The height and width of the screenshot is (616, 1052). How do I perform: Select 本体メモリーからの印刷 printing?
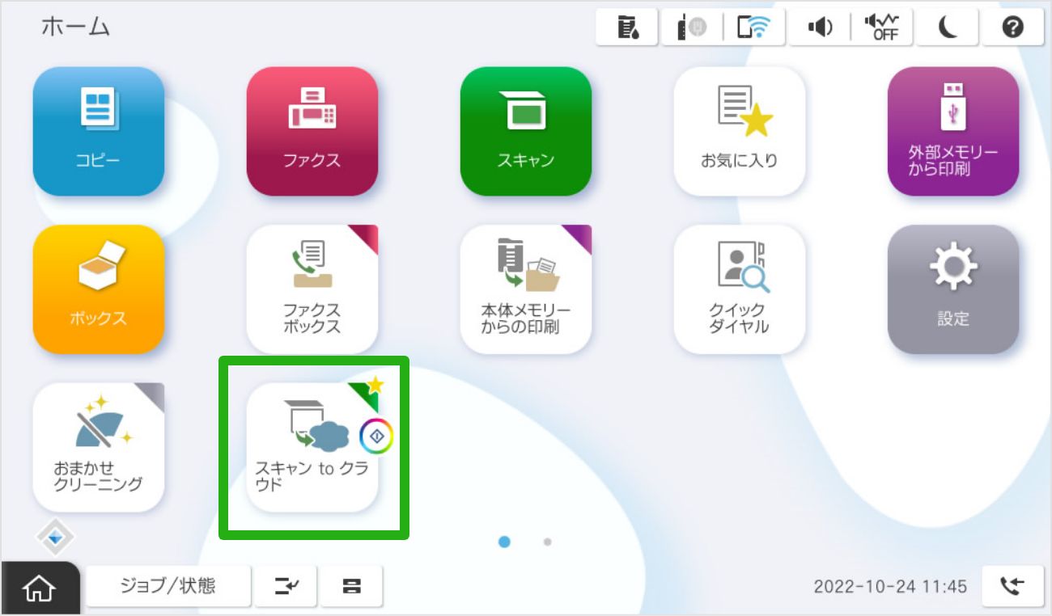[x=526, y=289]
